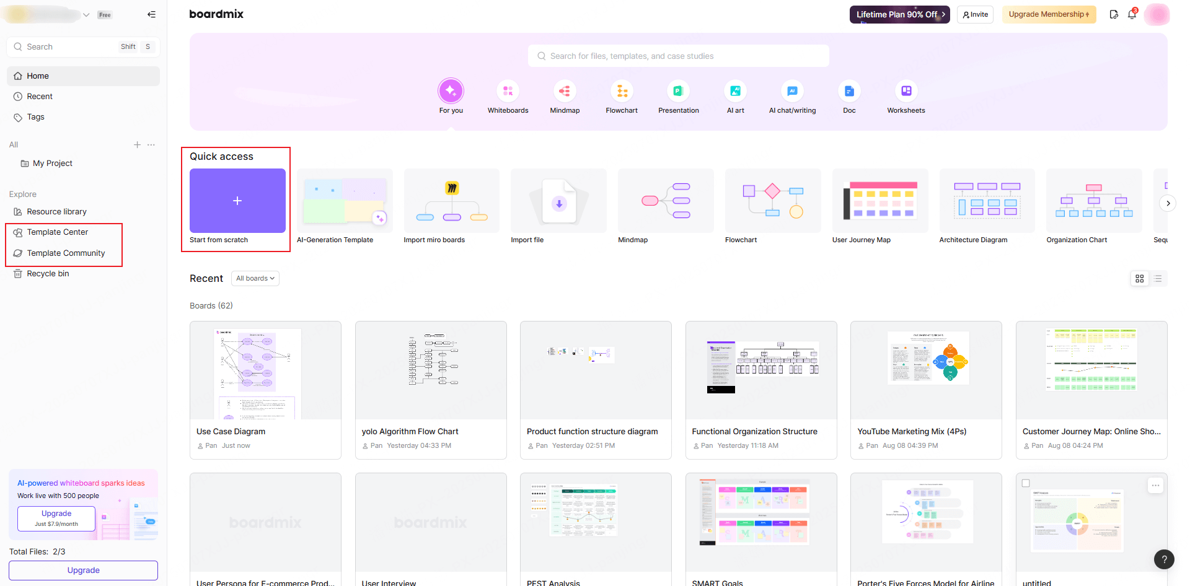Screen dimensions: 1190x586
Task: Open Architecture Diagram template tile
Action: point(987,201)
